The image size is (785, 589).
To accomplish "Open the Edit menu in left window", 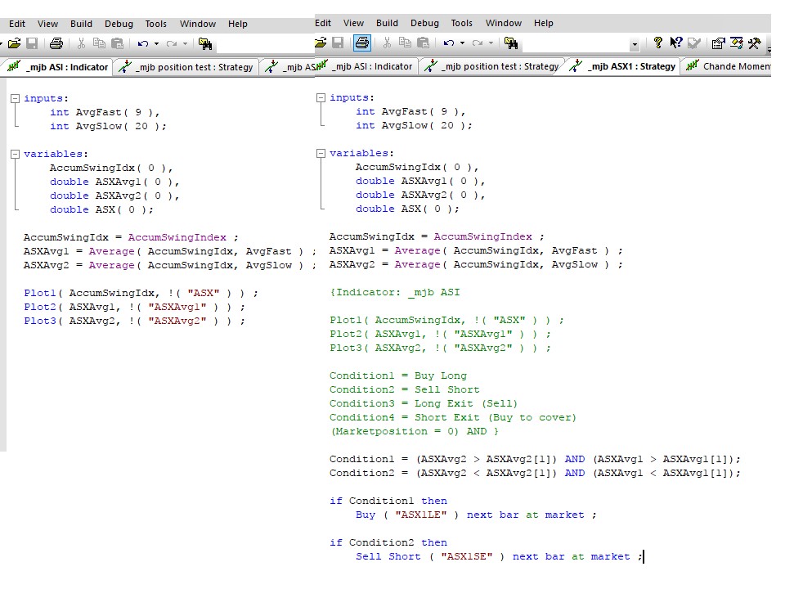I will point(17,24).
